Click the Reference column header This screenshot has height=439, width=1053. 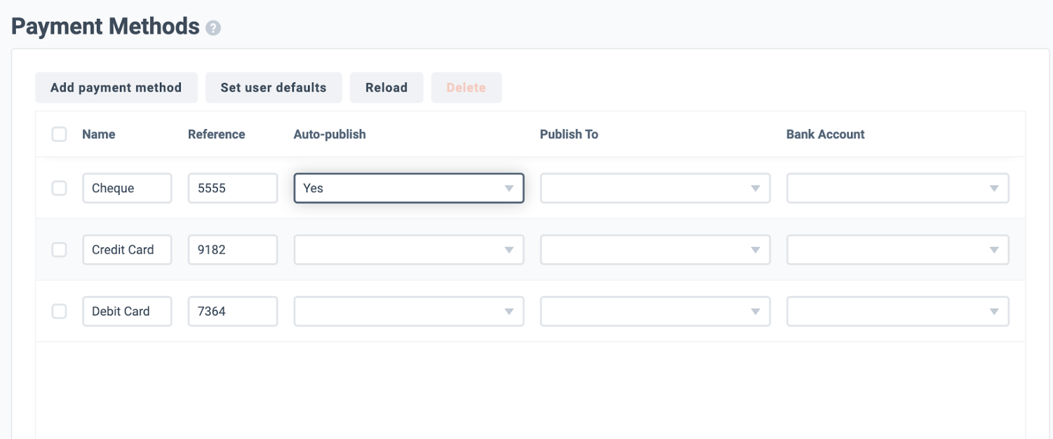tap(217, 134)
